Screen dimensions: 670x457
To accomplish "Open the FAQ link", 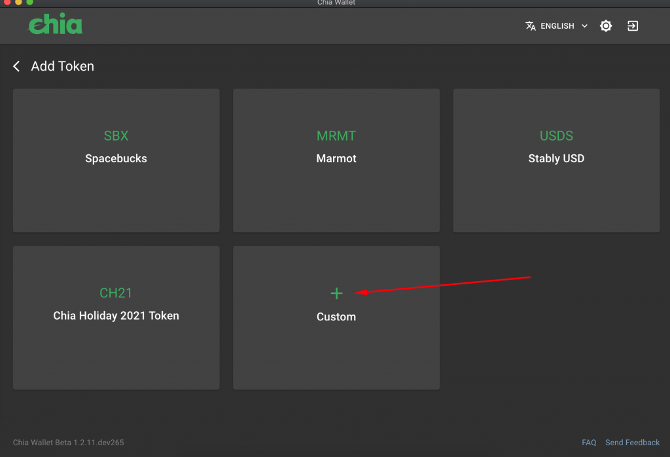I will (589, 443).
